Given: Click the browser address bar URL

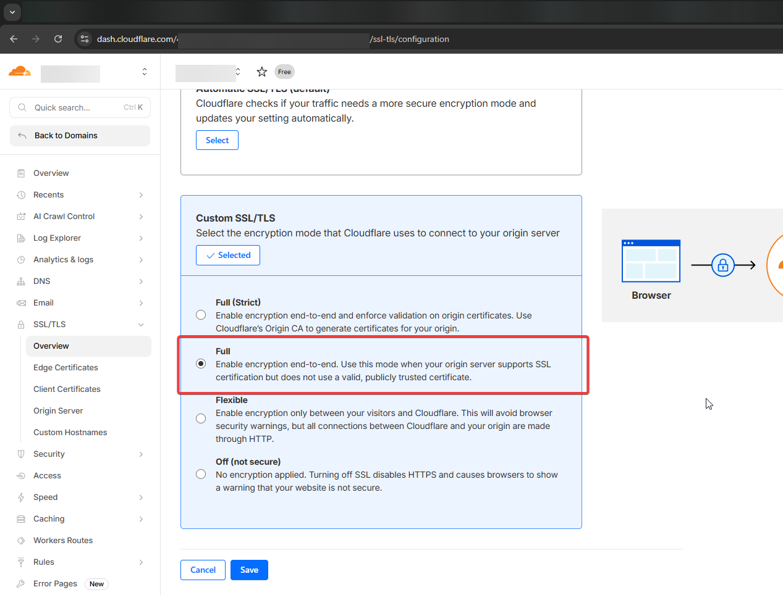Looking at the screenshot, I should 273,39.
